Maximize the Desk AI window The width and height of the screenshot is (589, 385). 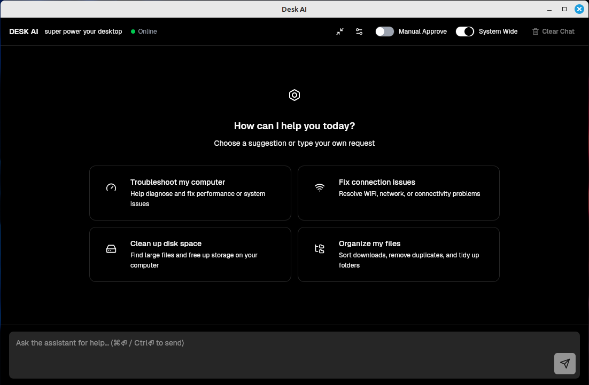[564, 10]
